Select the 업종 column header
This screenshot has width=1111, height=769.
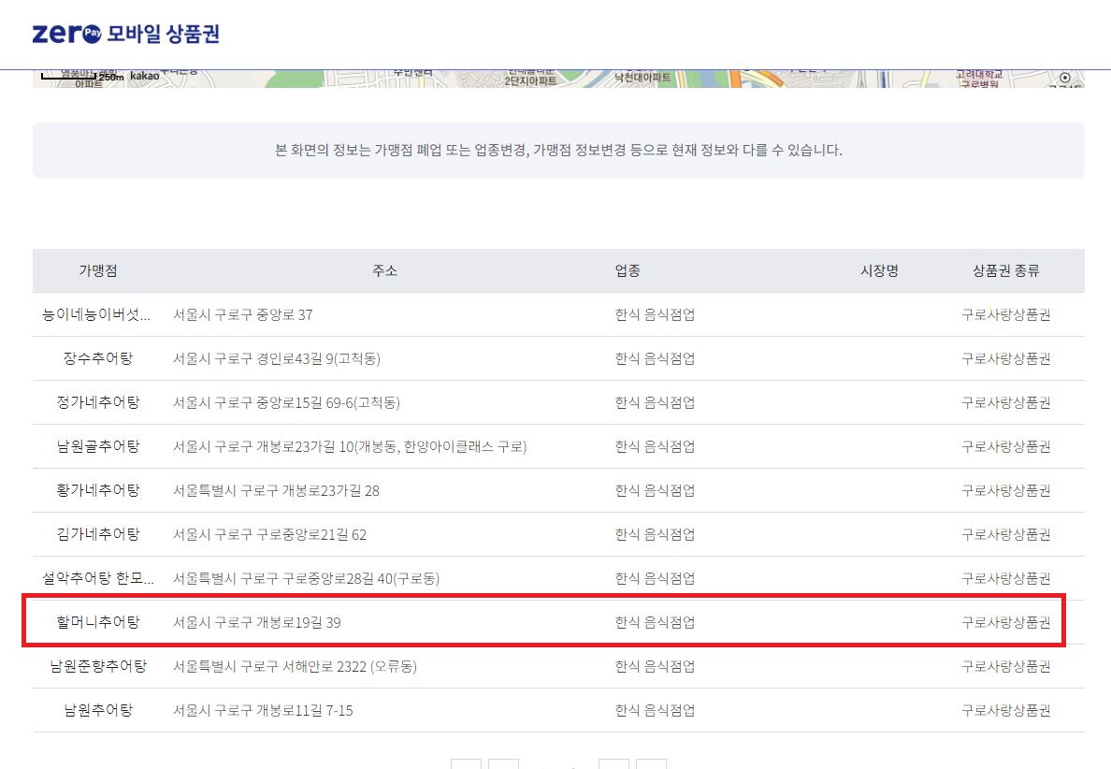point(628,270)
